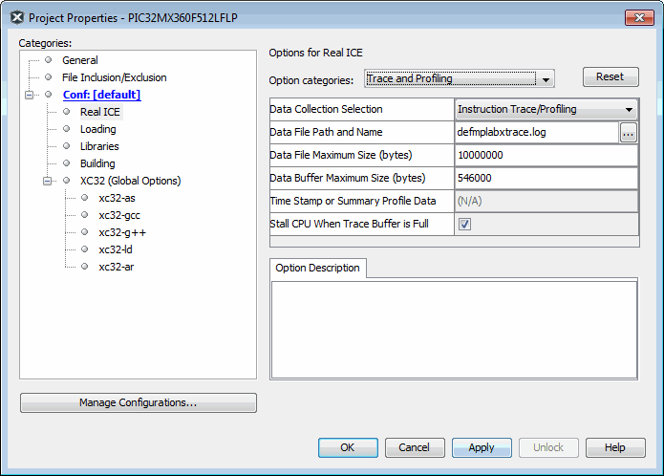The height and width of the screenshot is (476, 664).
Task: Open the Help button
Action: coord(615,447)
